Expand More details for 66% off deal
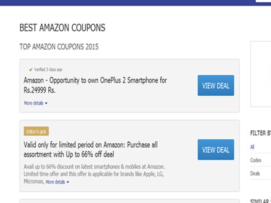Image resolution: width=271 pixels, height=203 pixels. tap(56, 182)
